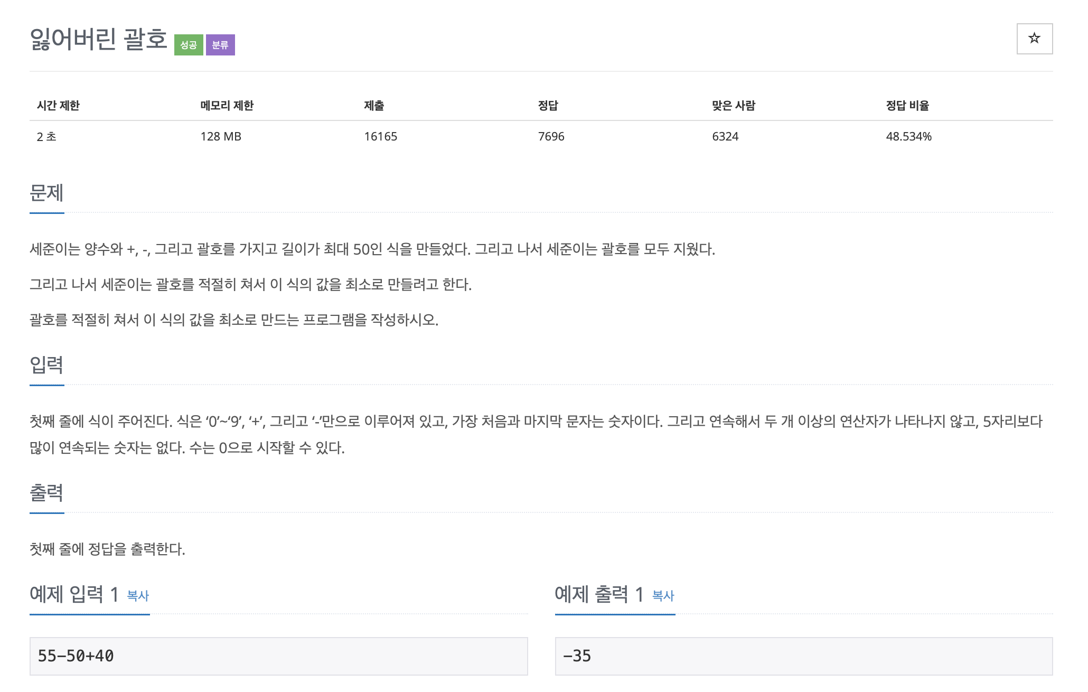The width and height of the screenshot is (1088, 692).
Task: Click the 예제 입력 1 heading
Action: point(74,595)
